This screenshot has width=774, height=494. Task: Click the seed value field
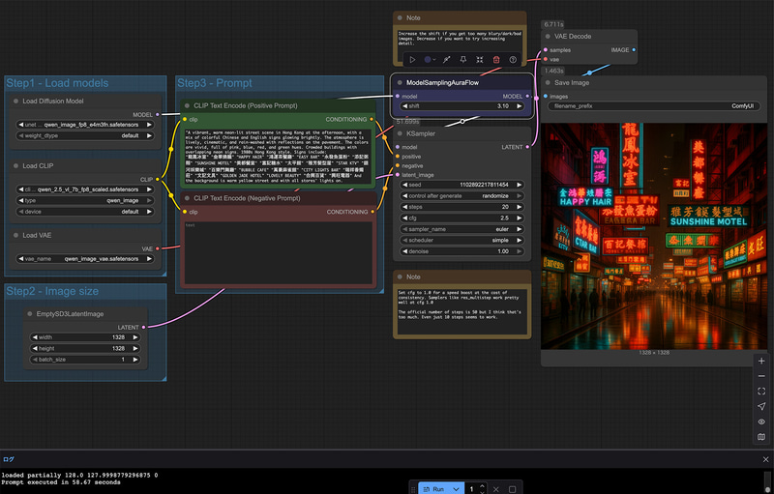462,185
